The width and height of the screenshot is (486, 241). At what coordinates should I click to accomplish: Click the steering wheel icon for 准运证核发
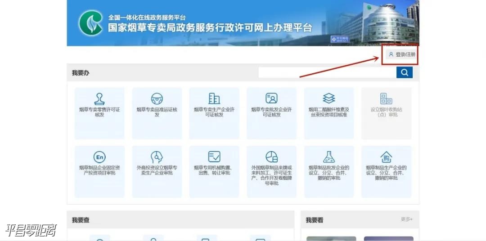click(x=157, y=99)
